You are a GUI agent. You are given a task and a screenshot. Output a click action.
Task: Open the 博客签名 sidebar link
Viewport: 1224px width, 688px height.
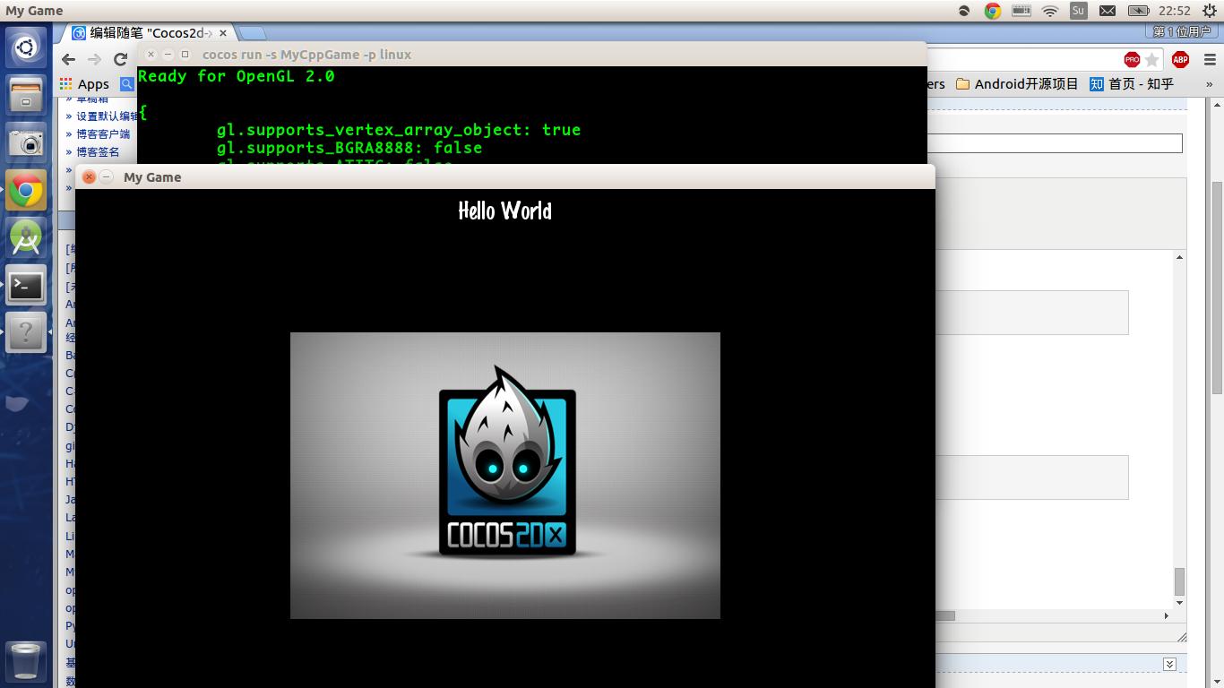(x=98, y=151)
